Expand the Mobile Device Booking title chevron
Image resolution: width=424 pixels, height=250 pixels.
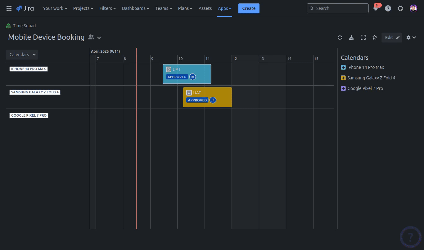click(99, 38)
